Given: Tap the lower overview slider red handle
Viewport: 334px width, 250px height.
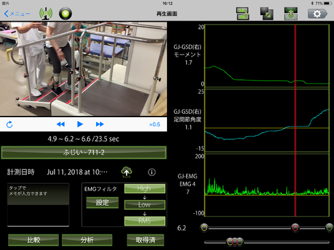Looking at the screenshot, I should pos(234,242).
